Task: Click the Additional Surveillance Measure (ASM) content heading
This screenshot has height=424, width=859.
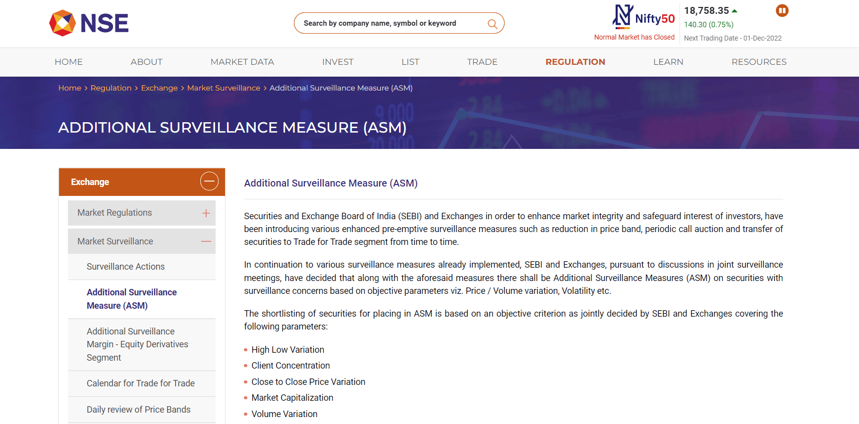Action: point(331,183)
